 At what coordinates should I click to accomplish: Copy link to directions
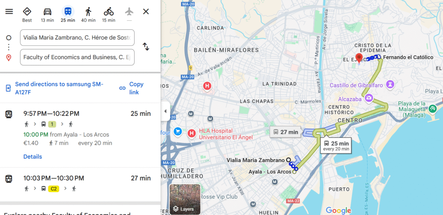(x=132, y=88)
